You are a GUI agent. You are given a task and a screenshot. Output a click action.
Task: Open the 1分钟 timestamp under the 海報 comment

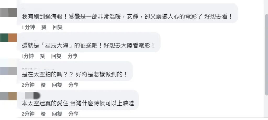point(28,27)
